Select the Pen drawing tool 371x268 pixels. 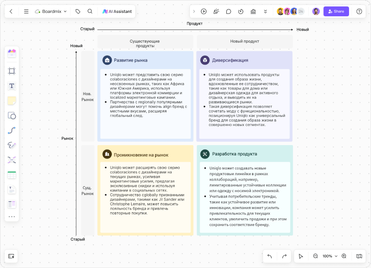tap(12, 145)
